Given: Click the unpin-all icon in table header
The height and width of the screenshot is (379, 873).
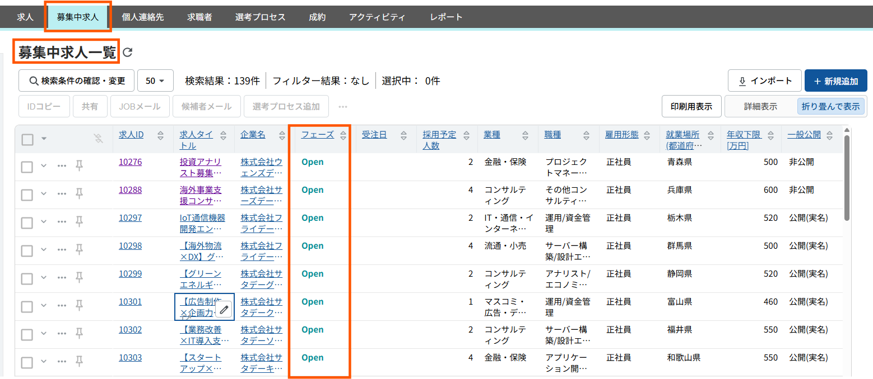Looking at the screenshot, I should tap(99, 138).
